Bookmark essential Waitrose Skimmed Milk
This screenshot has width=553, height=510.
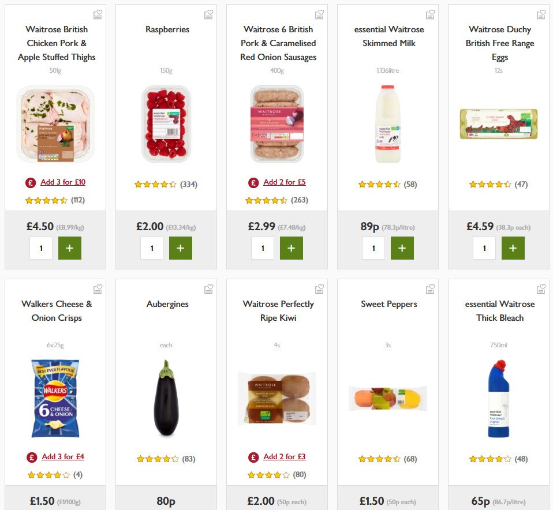click(430, 13)
